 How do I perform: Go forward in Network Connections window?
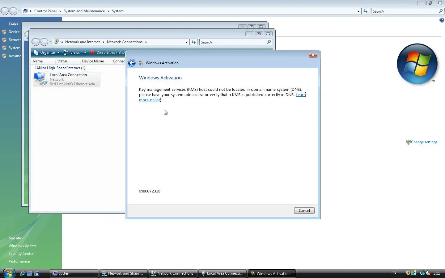(44, 42)
